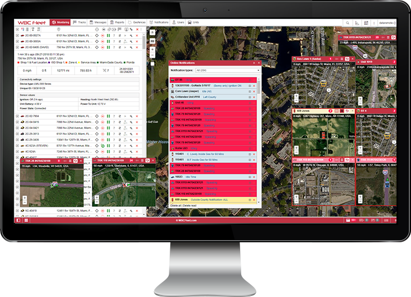
Task: Click the grid layout icon in bottom bar
Action: pyautogui.click(x=26, y=220)
